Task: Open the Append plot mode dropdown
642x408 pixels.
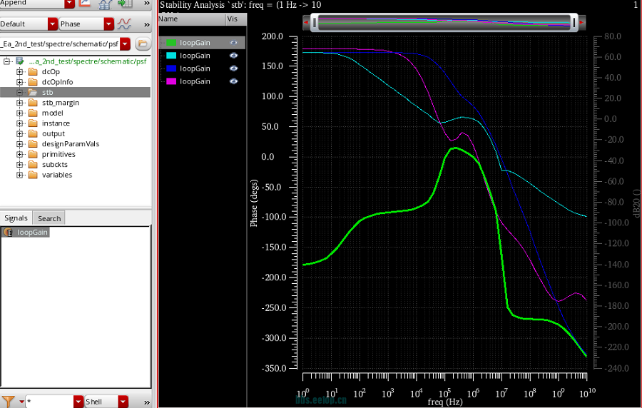Action: [x=69, y=4]
